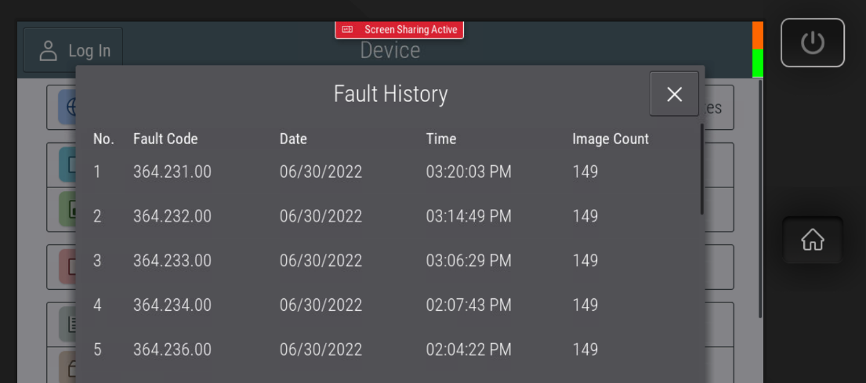Viewport: 866px width, 383px height.
Task: Click the Fault History list scrollbar
Action: pyautogui.click(x=701, y=169)
